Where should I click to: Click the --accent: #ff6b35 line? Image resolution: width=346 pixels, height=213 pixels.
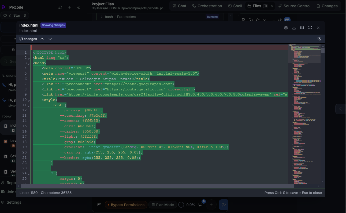tap(80, 121)
